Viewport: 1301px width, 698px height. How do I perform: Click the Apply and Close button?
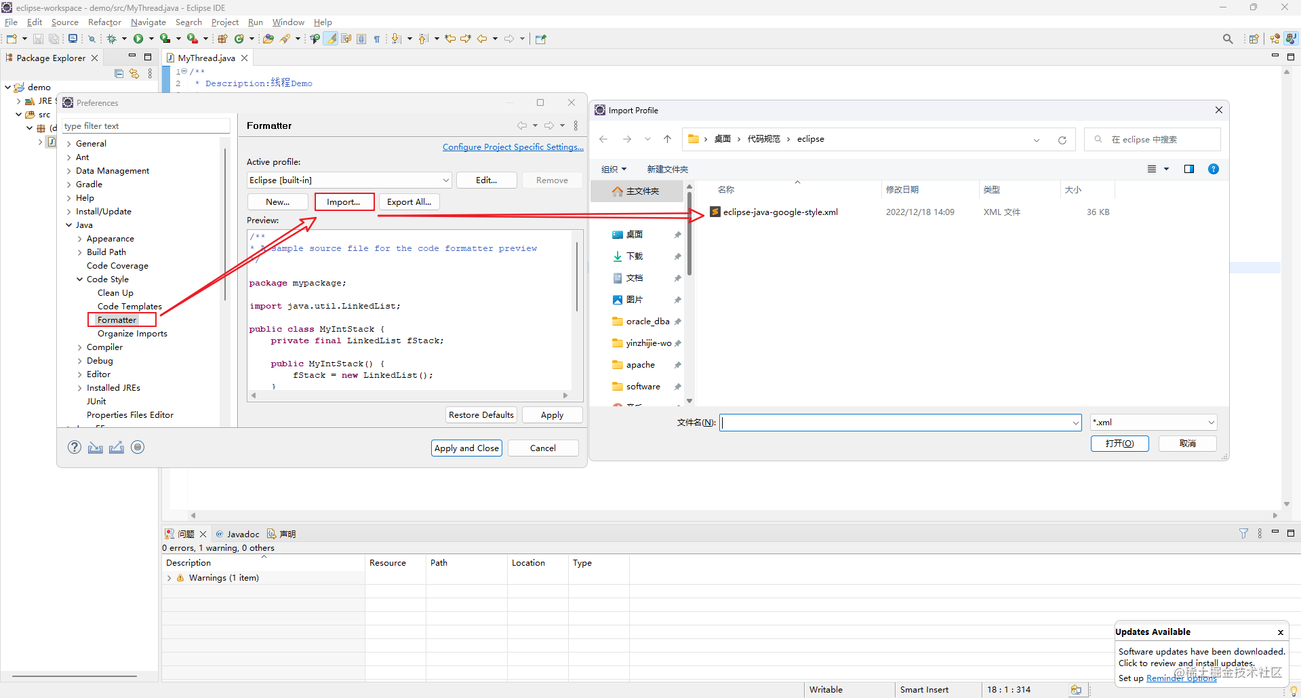click(x=466, y=448)
